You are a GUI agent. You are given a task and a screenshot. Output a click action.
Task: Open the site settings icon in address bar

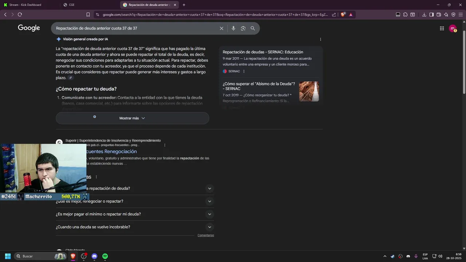click(x=97, y=15)
